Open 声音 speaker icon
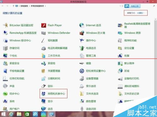The width and height of the screenshot is (157, 117). 5,86
